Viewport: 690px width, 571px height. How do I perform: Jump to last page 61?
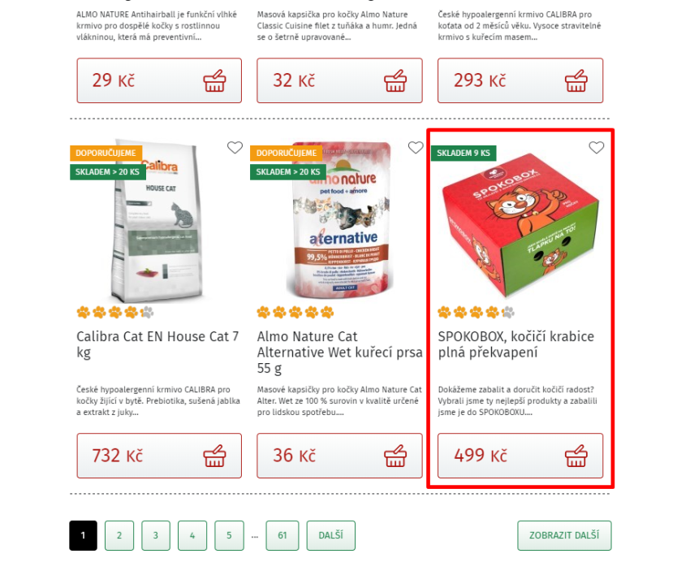pos(282,535)
